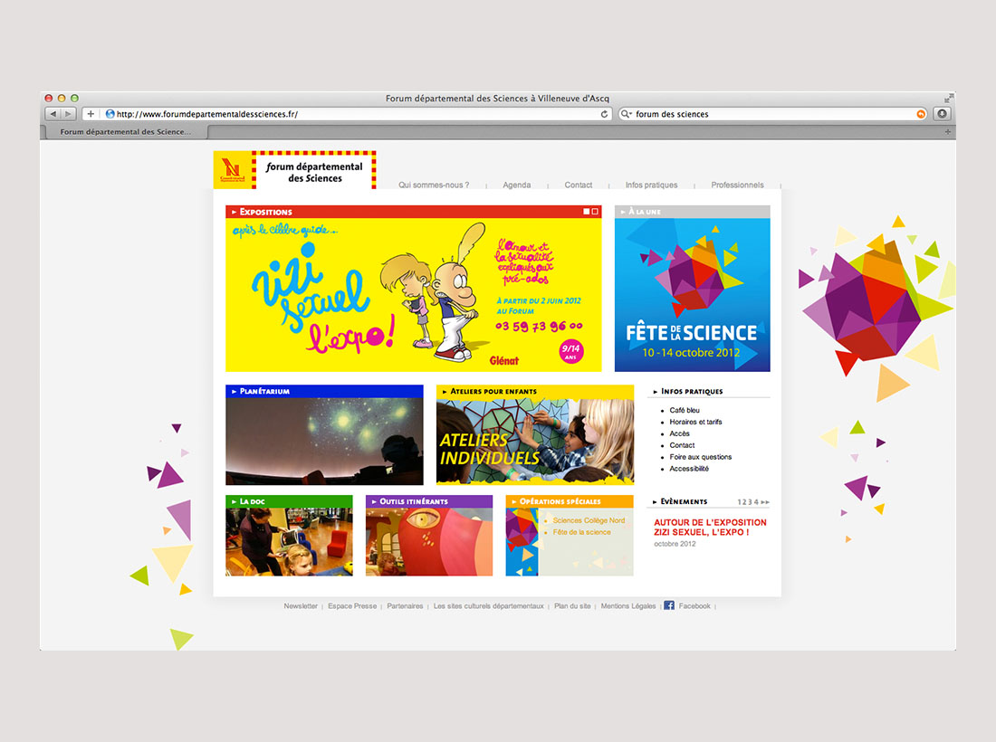The image size is (996, 742).
Task: Open the yellow Zizi sexuel l'expo banner
Action: [x=413, y=294]
